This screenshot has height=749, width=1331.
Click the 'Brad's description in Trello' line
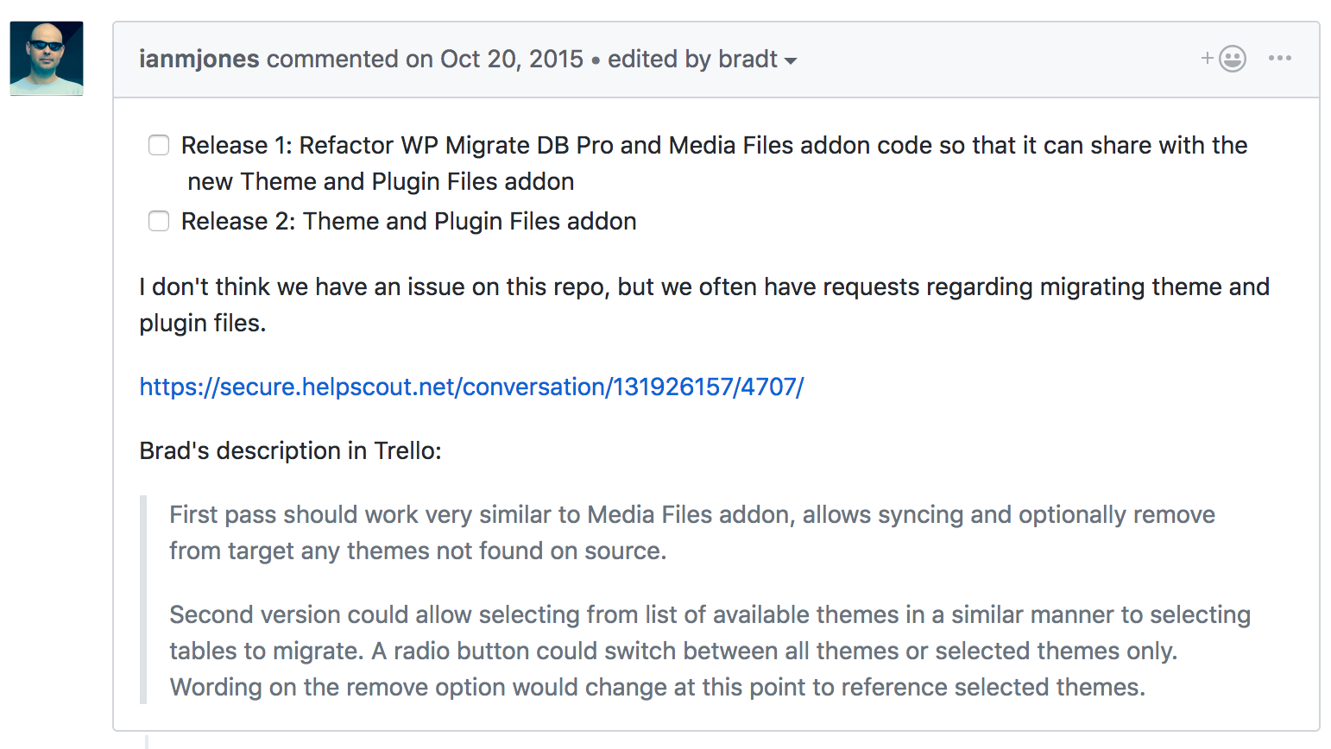290,450
